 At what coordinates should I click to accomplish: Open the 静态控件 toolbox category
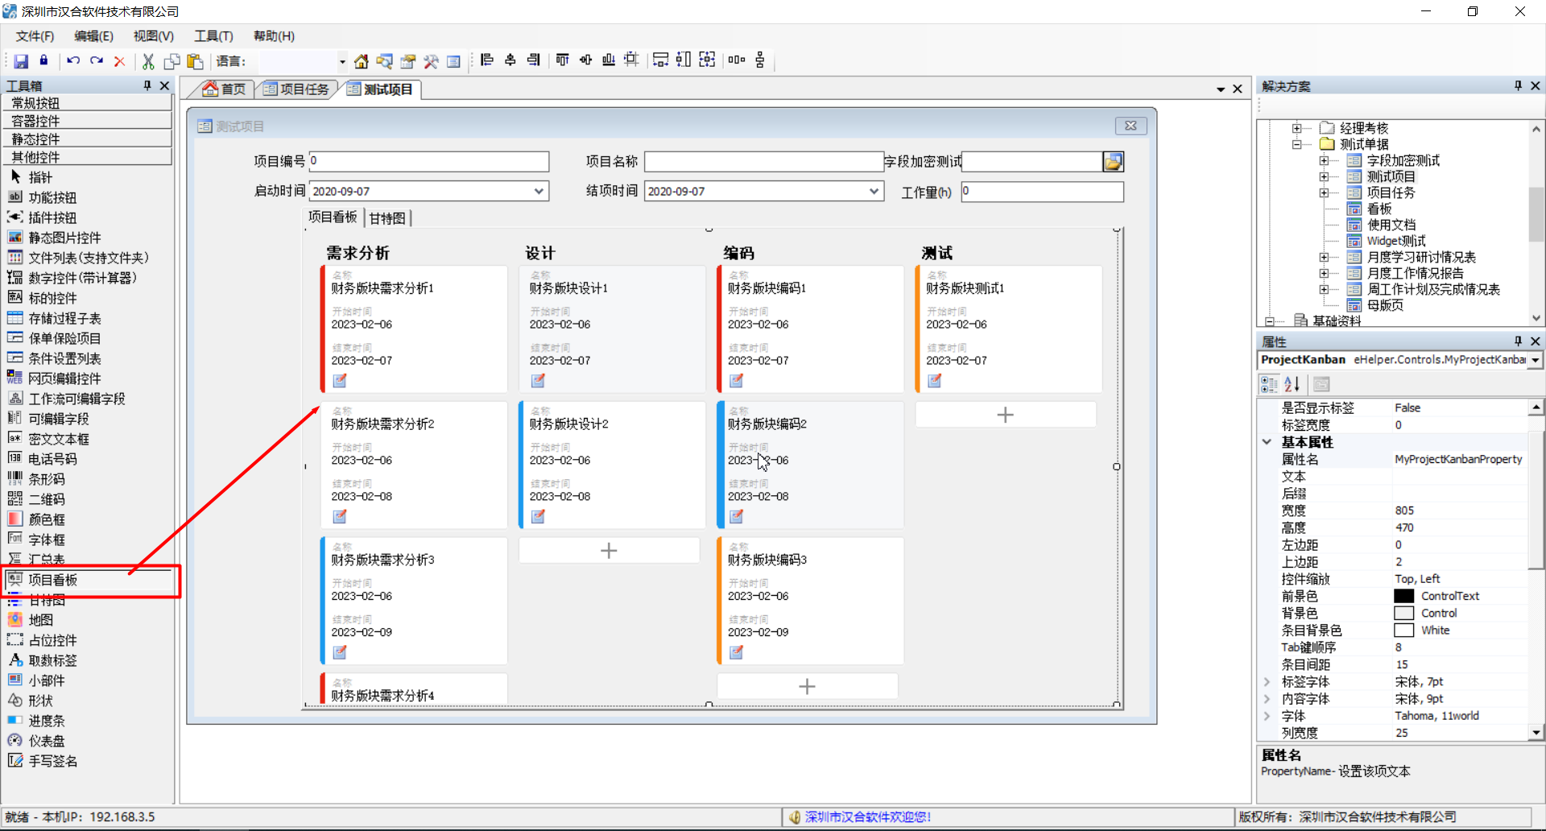(x=87, y=138)
